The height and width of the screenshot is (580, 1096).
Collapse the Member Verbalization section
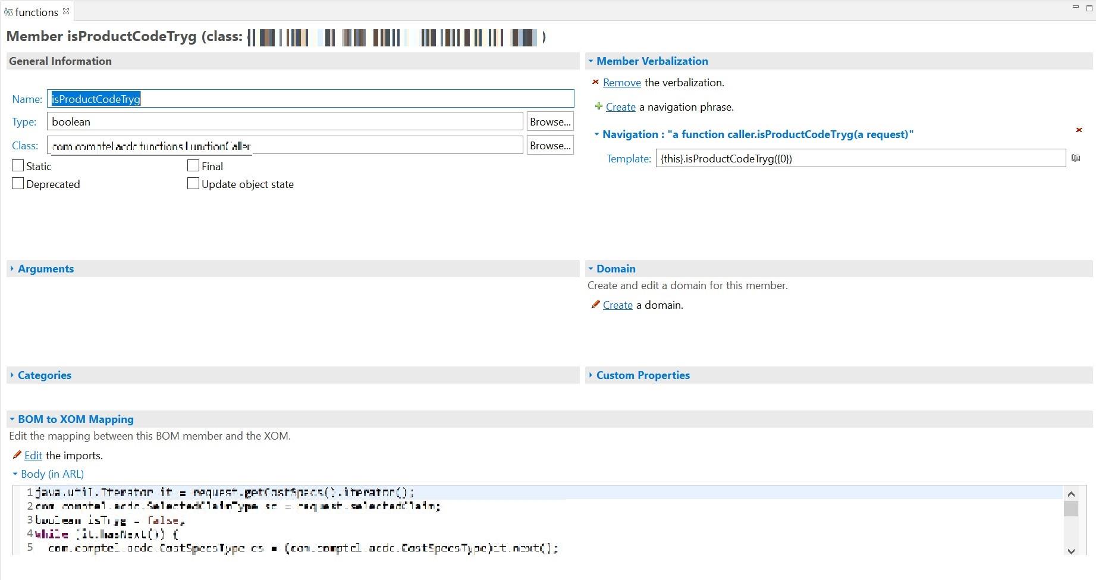tap(590, 61)
